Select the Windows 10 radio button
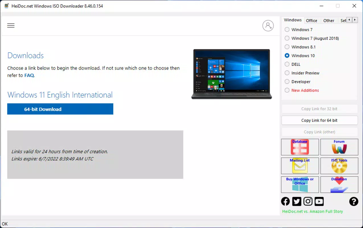Viewport: 363px width, 228px height. coord(287,56)
